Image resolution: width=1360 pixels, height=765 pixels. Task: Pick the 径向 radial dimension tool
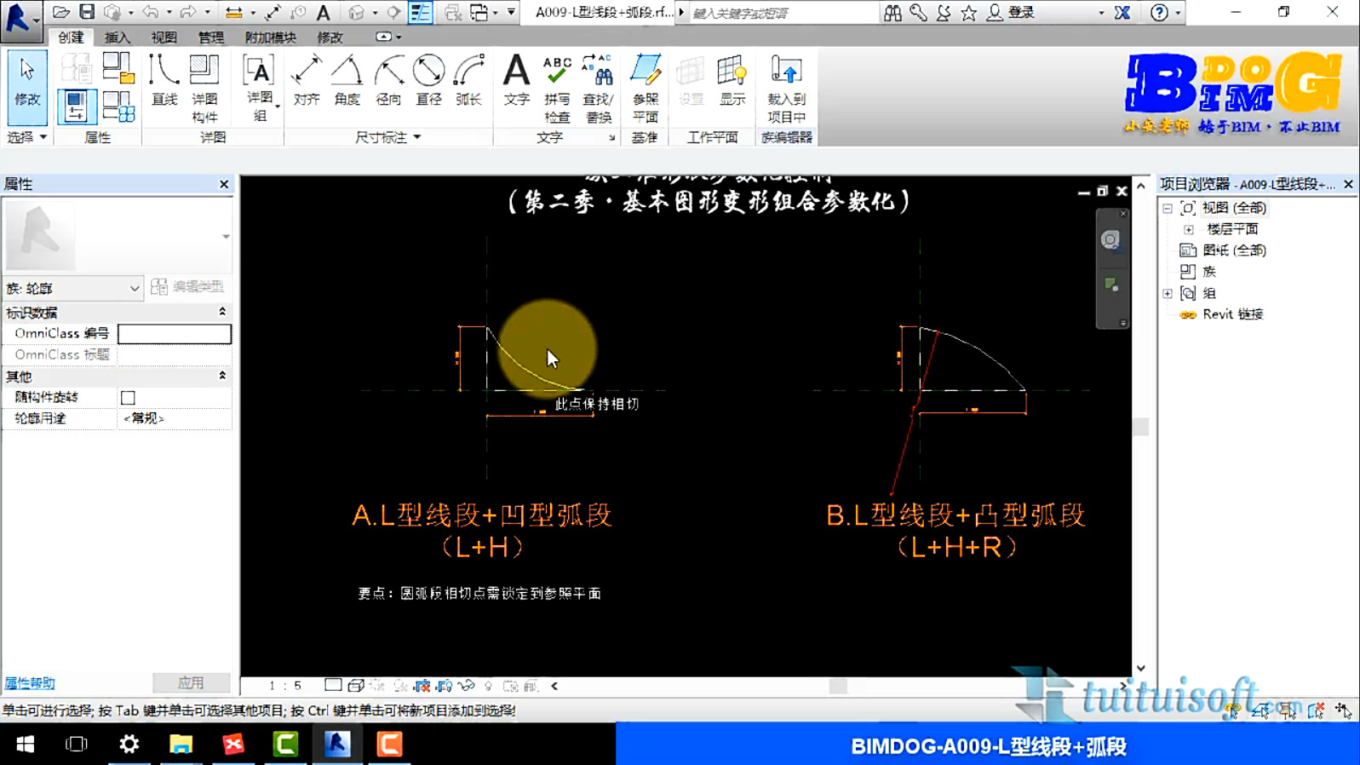tap(388, 80)
